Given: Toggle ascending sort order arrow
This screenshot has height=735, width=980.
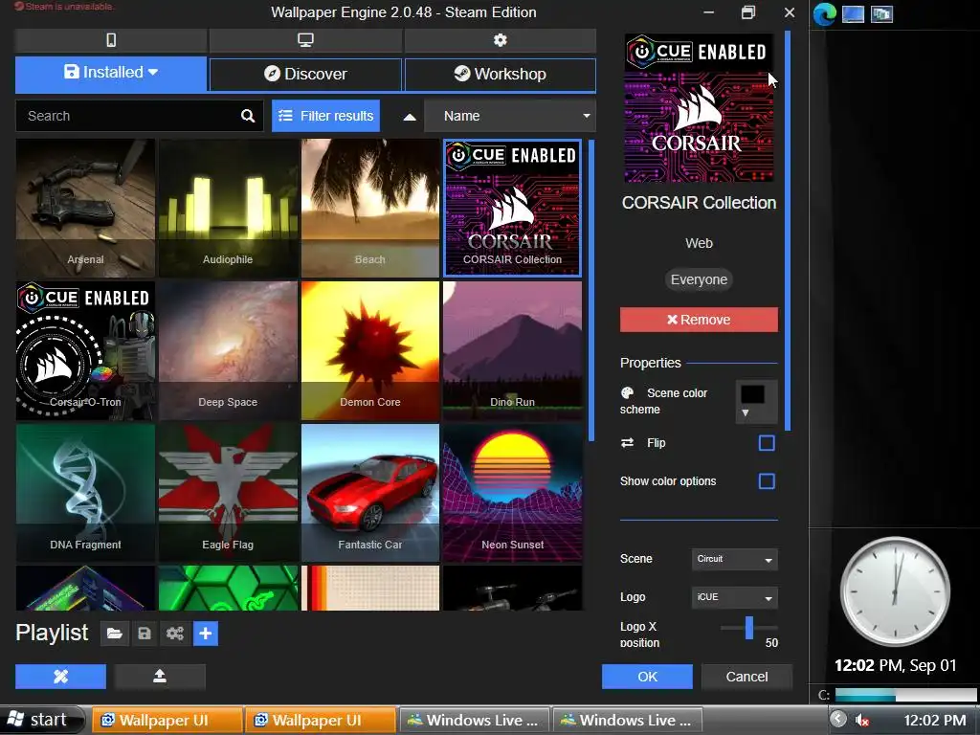Looking at the screenshot, I should point(410,116).
